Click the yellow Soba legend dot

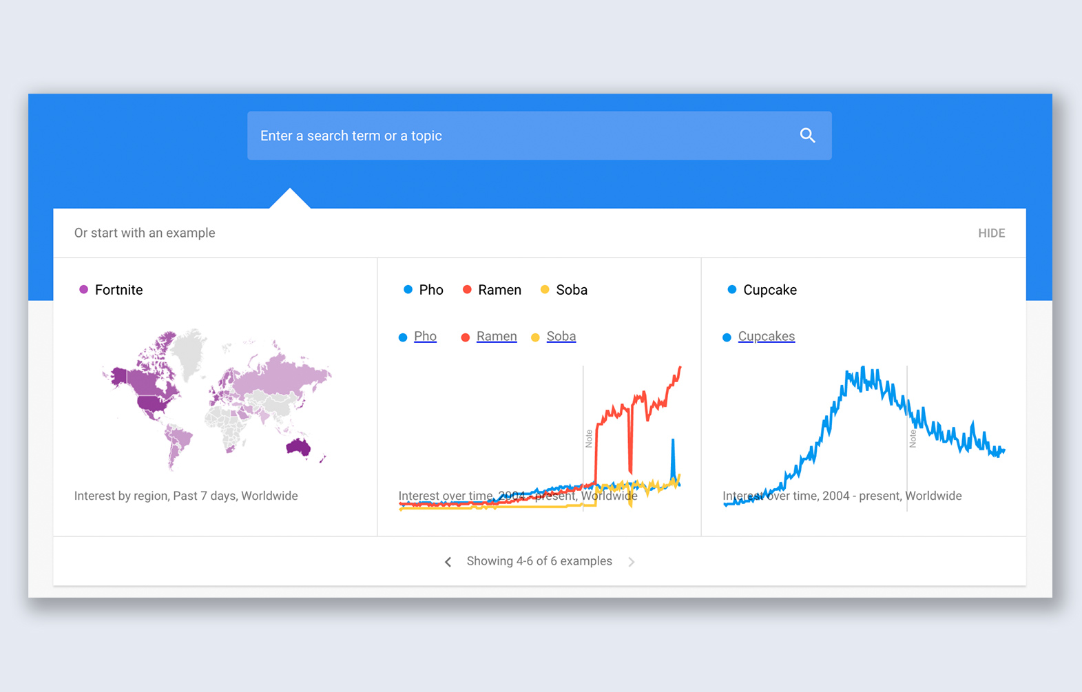click(x=545, y=290)
